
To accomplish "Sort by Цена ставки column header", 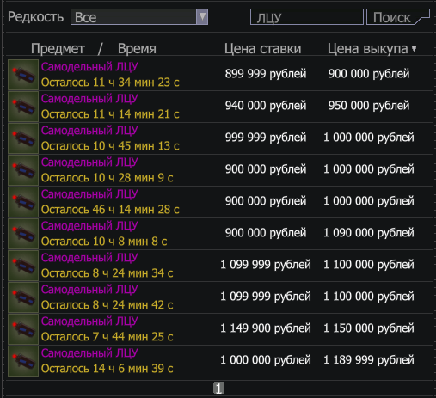I will [262, 48].
